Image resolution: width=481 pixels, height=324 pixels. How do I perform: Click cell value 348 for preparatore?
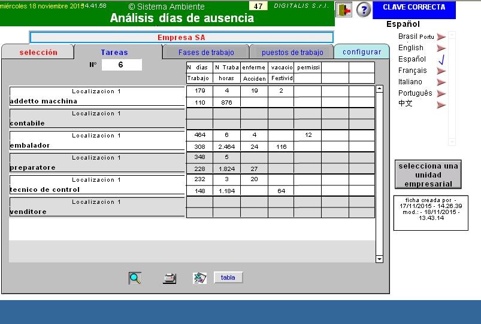coord(199,157)
